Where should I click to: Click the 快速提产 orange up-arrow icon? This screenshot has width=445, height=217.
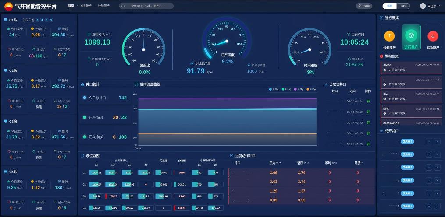389,36
